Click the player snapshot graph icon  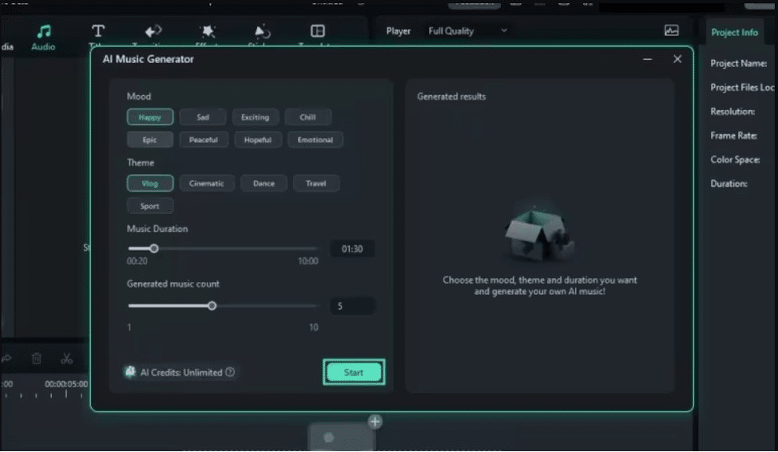tap(671, 31)
